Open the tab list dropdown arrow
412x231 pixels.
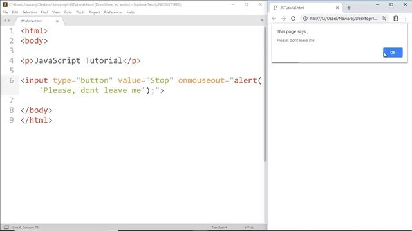(x=262, y=21)
